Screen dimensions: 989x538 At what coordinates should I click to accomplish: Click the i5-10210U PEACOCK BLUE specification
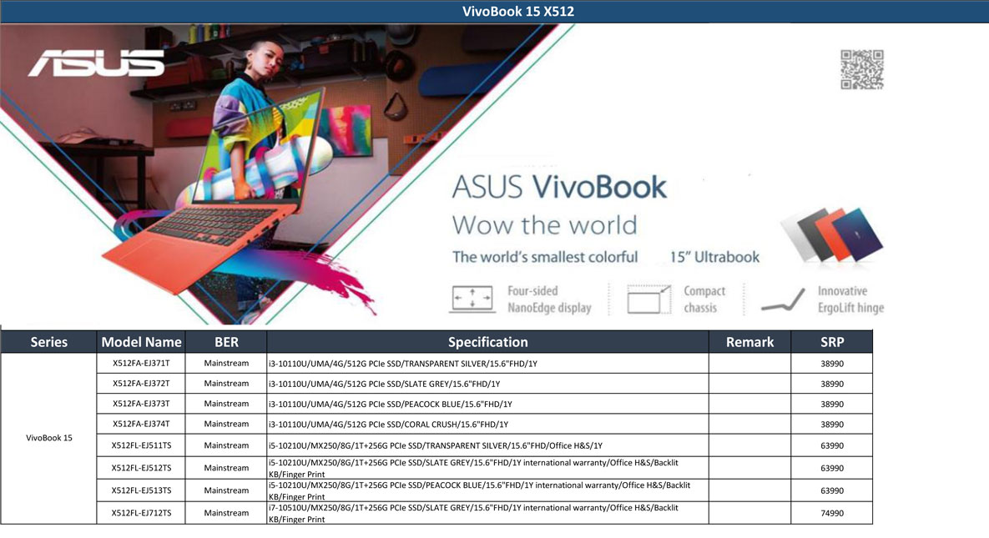click(x=487, y=490)
